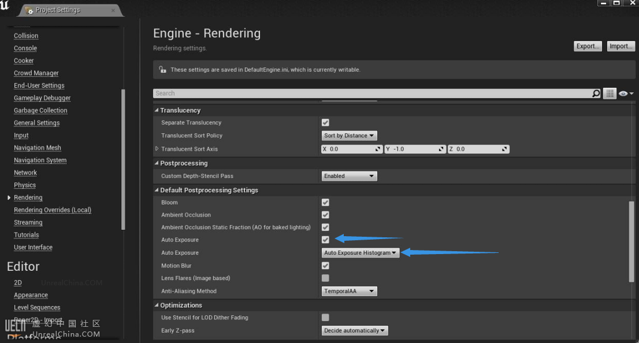The height and width of the screenshot is (343, 639).
Task: Click the Unreal Engine logo
Action: tap(6, 7)
